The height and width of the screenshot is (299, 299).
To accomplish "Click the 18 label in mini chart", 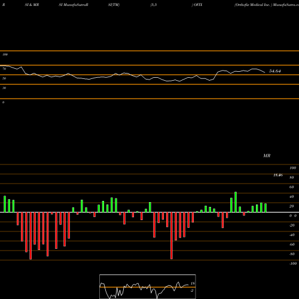I will click(x=193, y=283).
